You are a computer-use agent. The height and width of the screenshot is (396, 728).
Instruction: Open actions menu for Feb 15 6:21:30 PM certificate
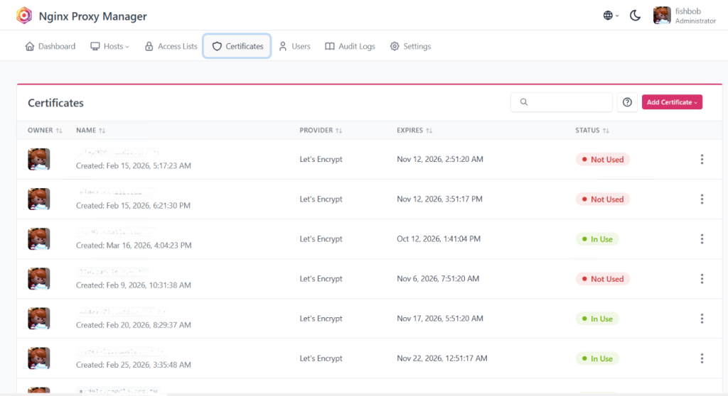[x=702, y=199]
